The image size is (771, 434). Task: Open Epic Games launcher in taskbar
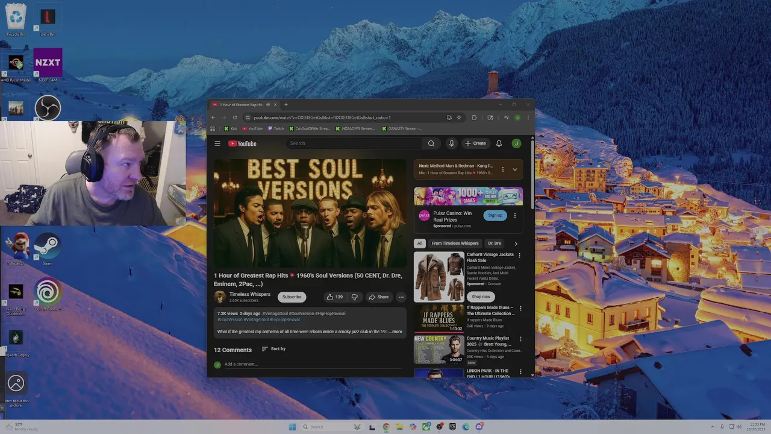point(452,427)
